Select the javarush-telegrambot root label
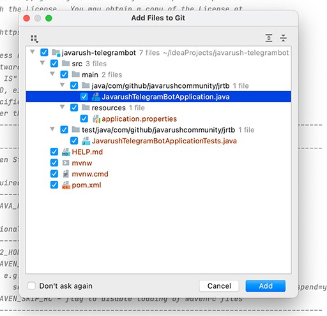Viewport: 327px width, 316px height. 99,53
